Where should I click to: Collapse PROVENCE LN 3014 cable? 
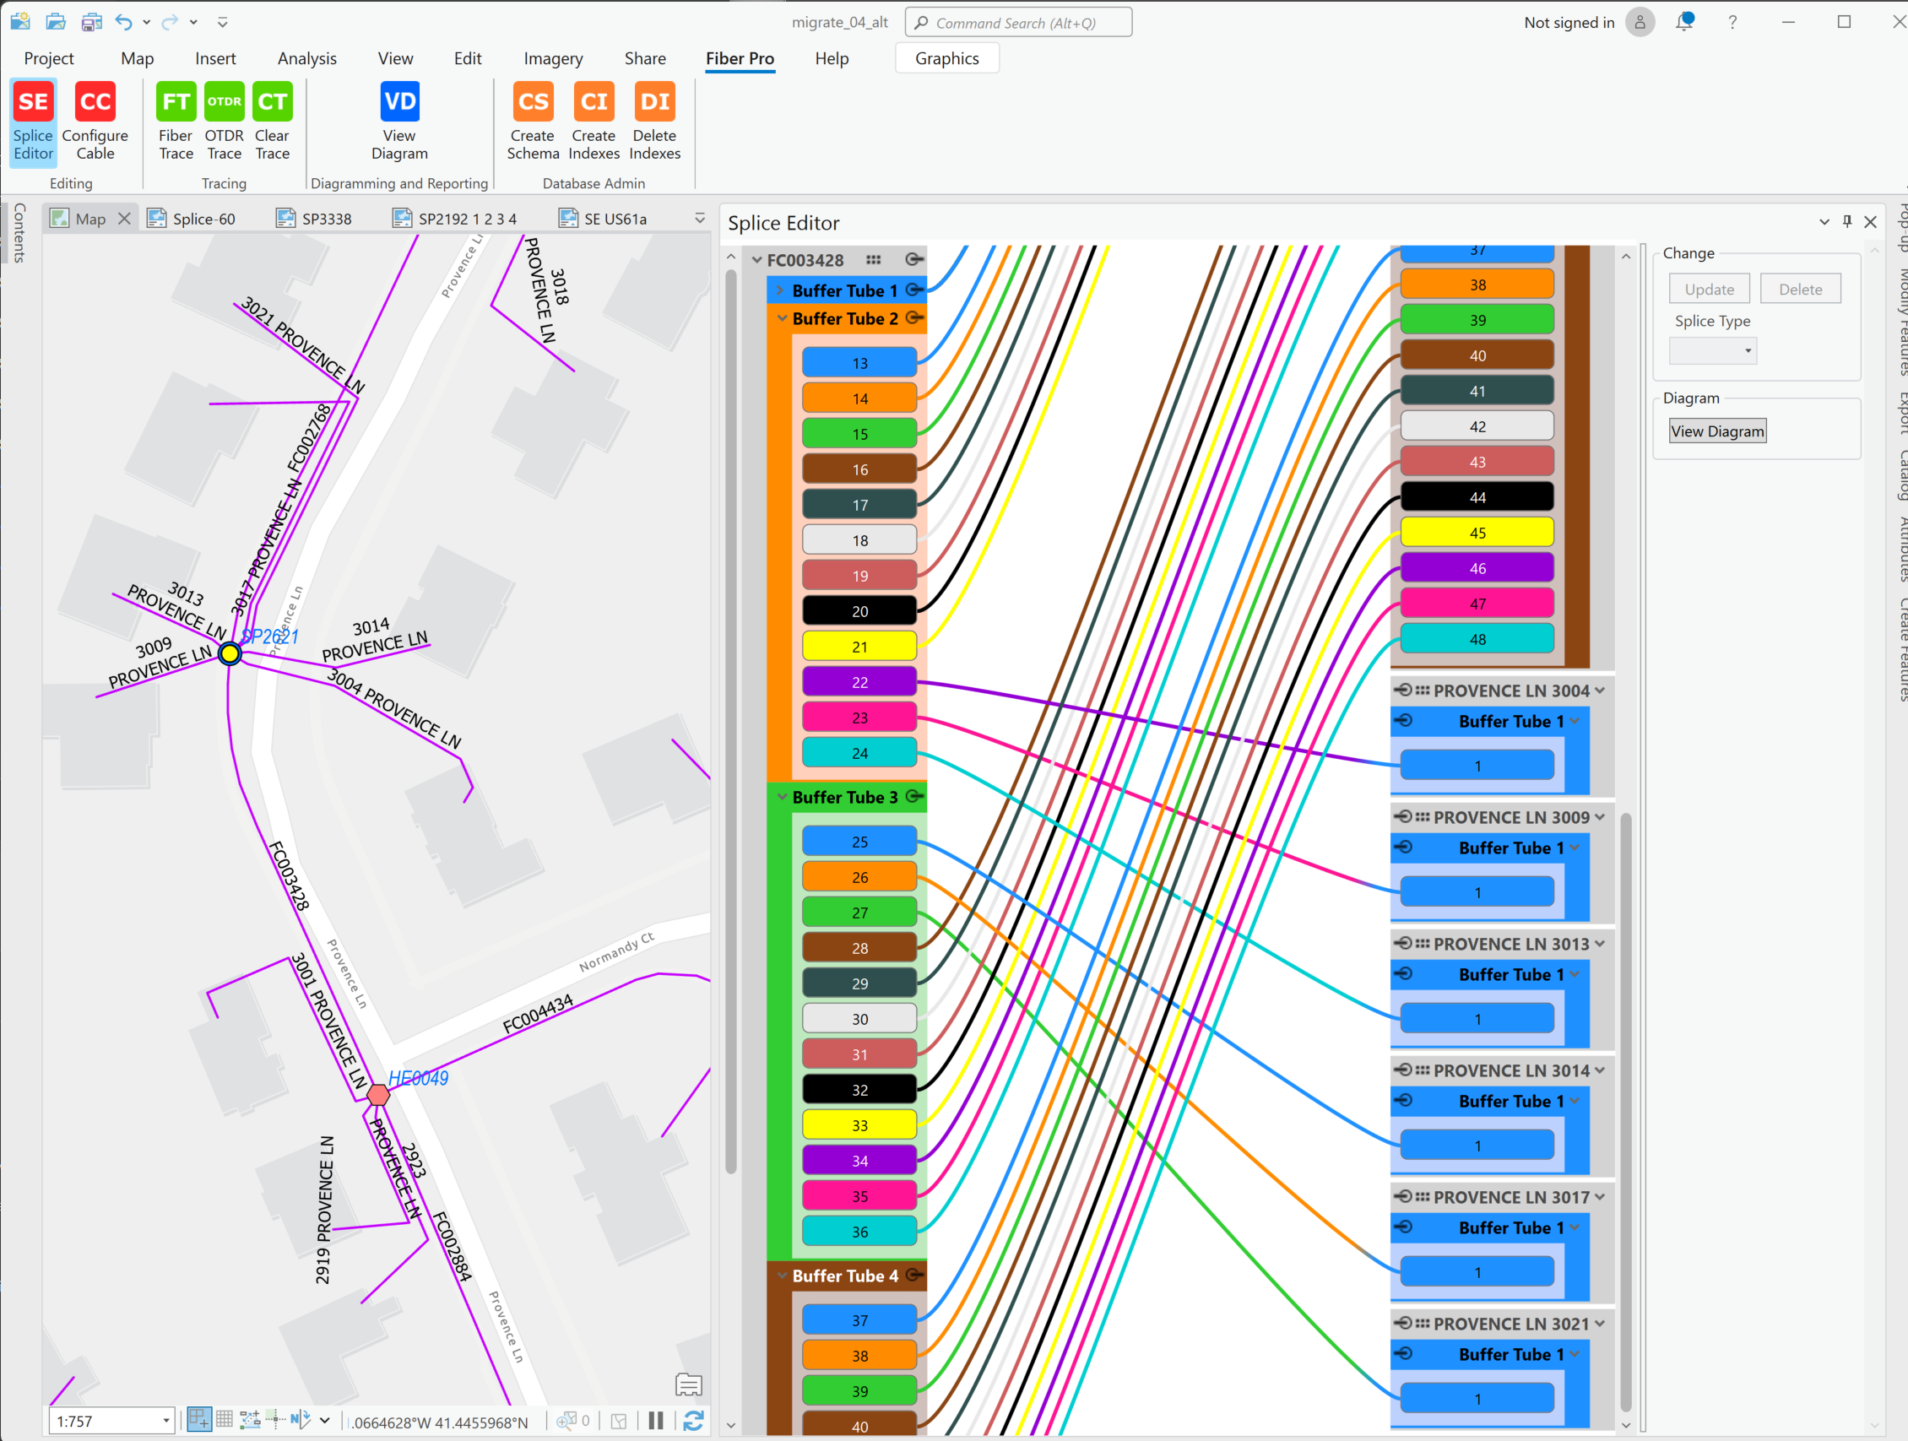(x=1600, y=1070)
